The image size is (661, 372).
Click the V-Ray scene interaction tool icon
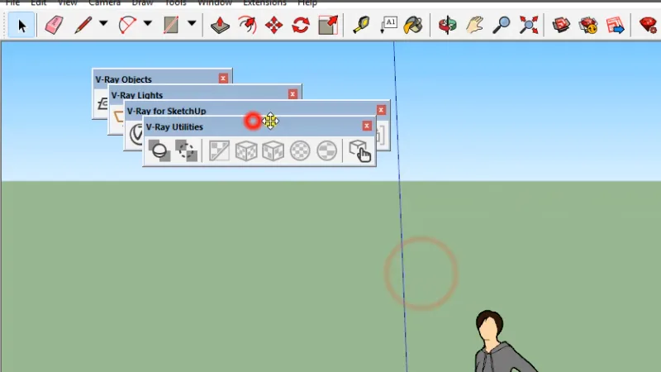359,151
